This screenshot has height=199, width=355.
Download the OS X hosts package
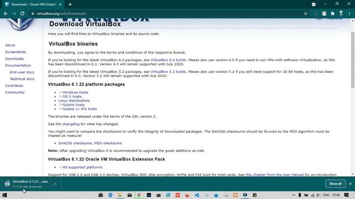(72, 97)
